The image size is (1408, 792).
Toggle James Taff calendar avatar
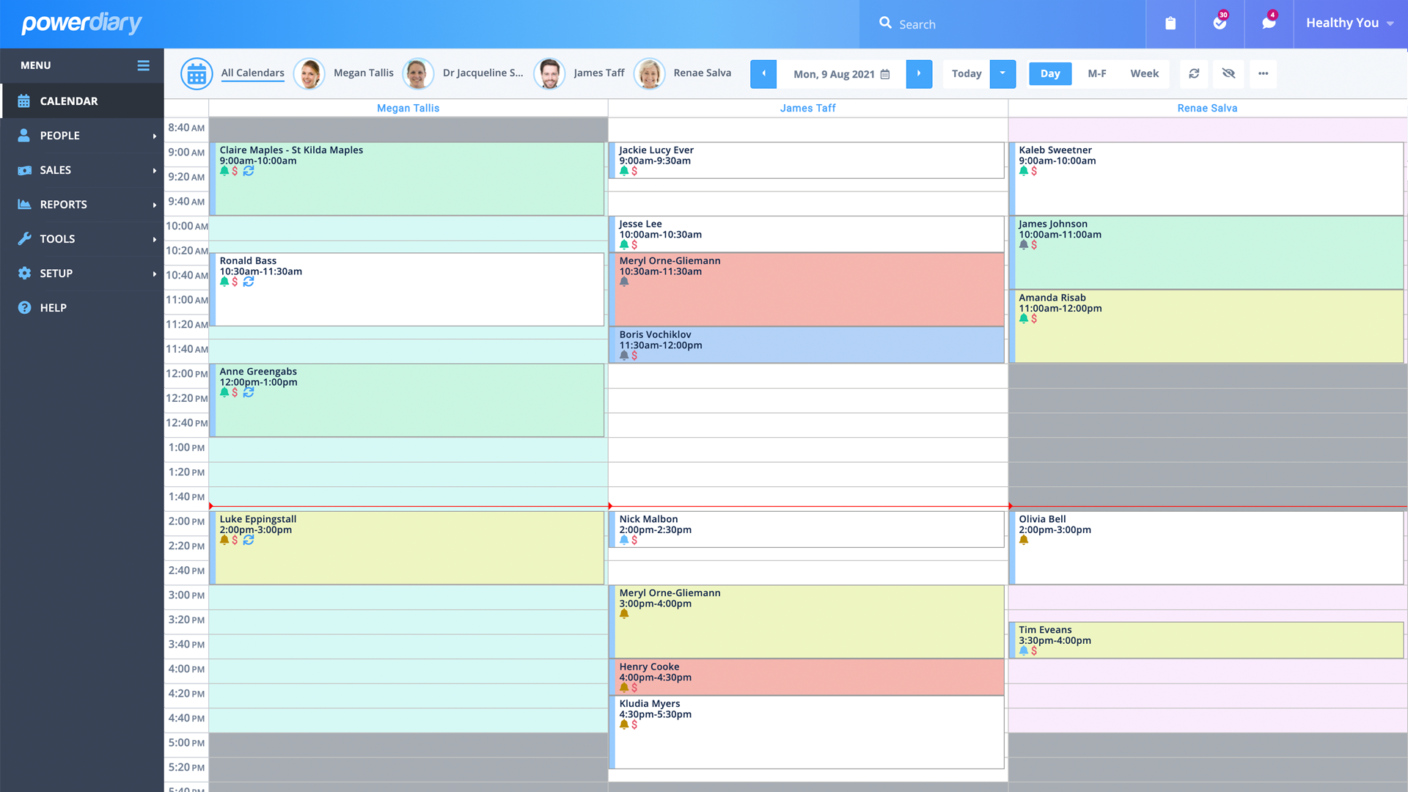[x=549, y=73]
